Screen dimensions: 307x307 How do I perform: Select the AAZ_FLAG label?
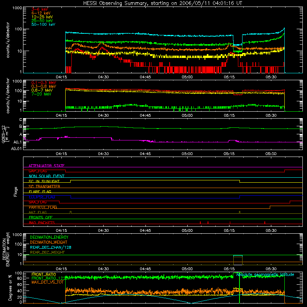click(x=38, y=212)
